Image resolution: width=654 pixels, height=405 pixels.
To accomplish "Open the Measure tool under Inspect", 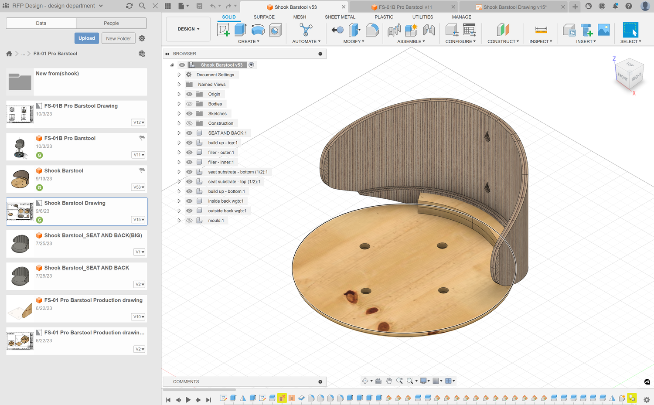I will tap(541, 30).
